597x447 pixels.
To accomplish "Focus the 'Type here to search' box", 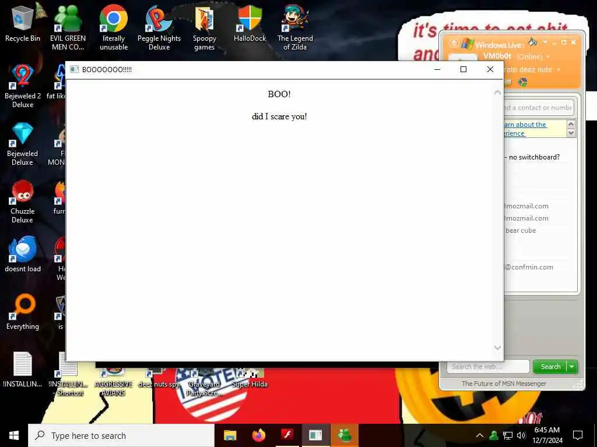I will (x=121, y=435).
